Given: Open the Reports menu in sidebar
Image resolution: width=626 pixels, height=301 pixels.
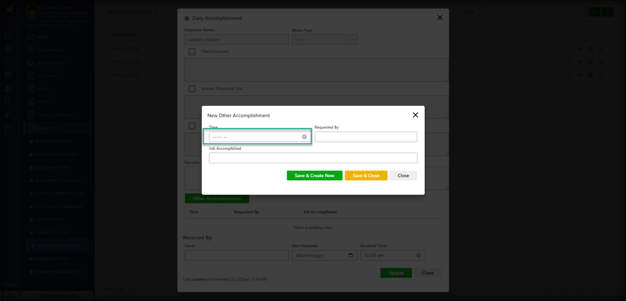Looking at the screenshot, I should (45, 128).
